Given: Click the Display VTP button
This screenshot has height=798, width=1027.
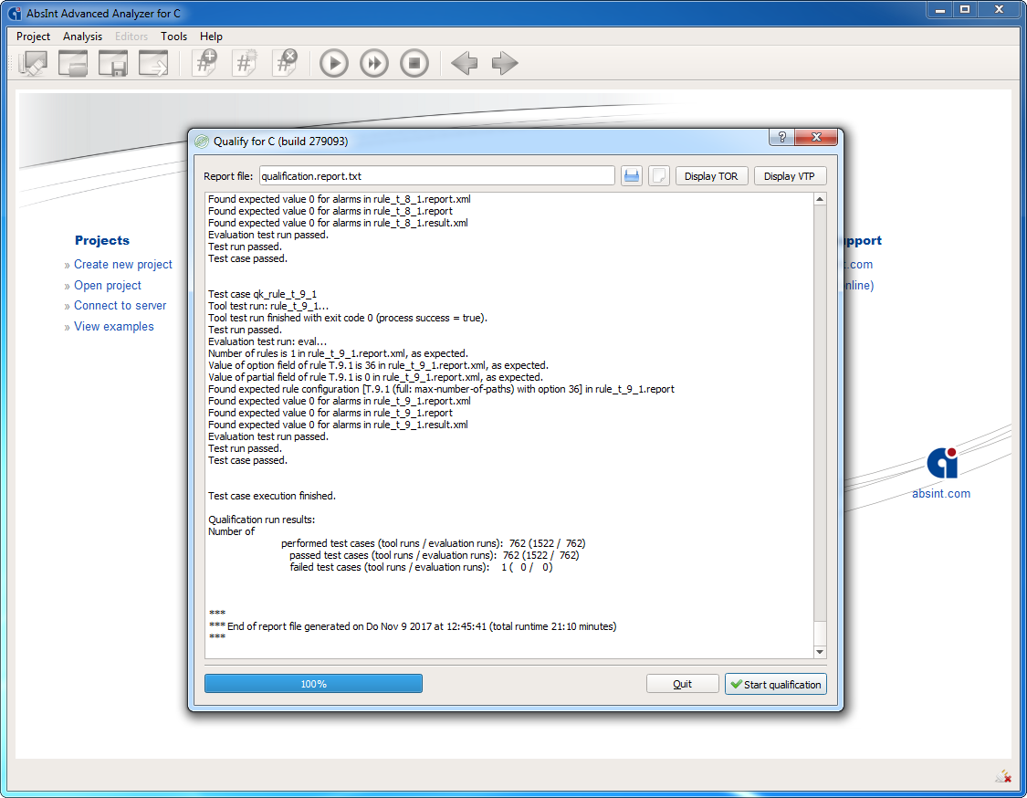Looking at the screenshot, I should 790,176.
